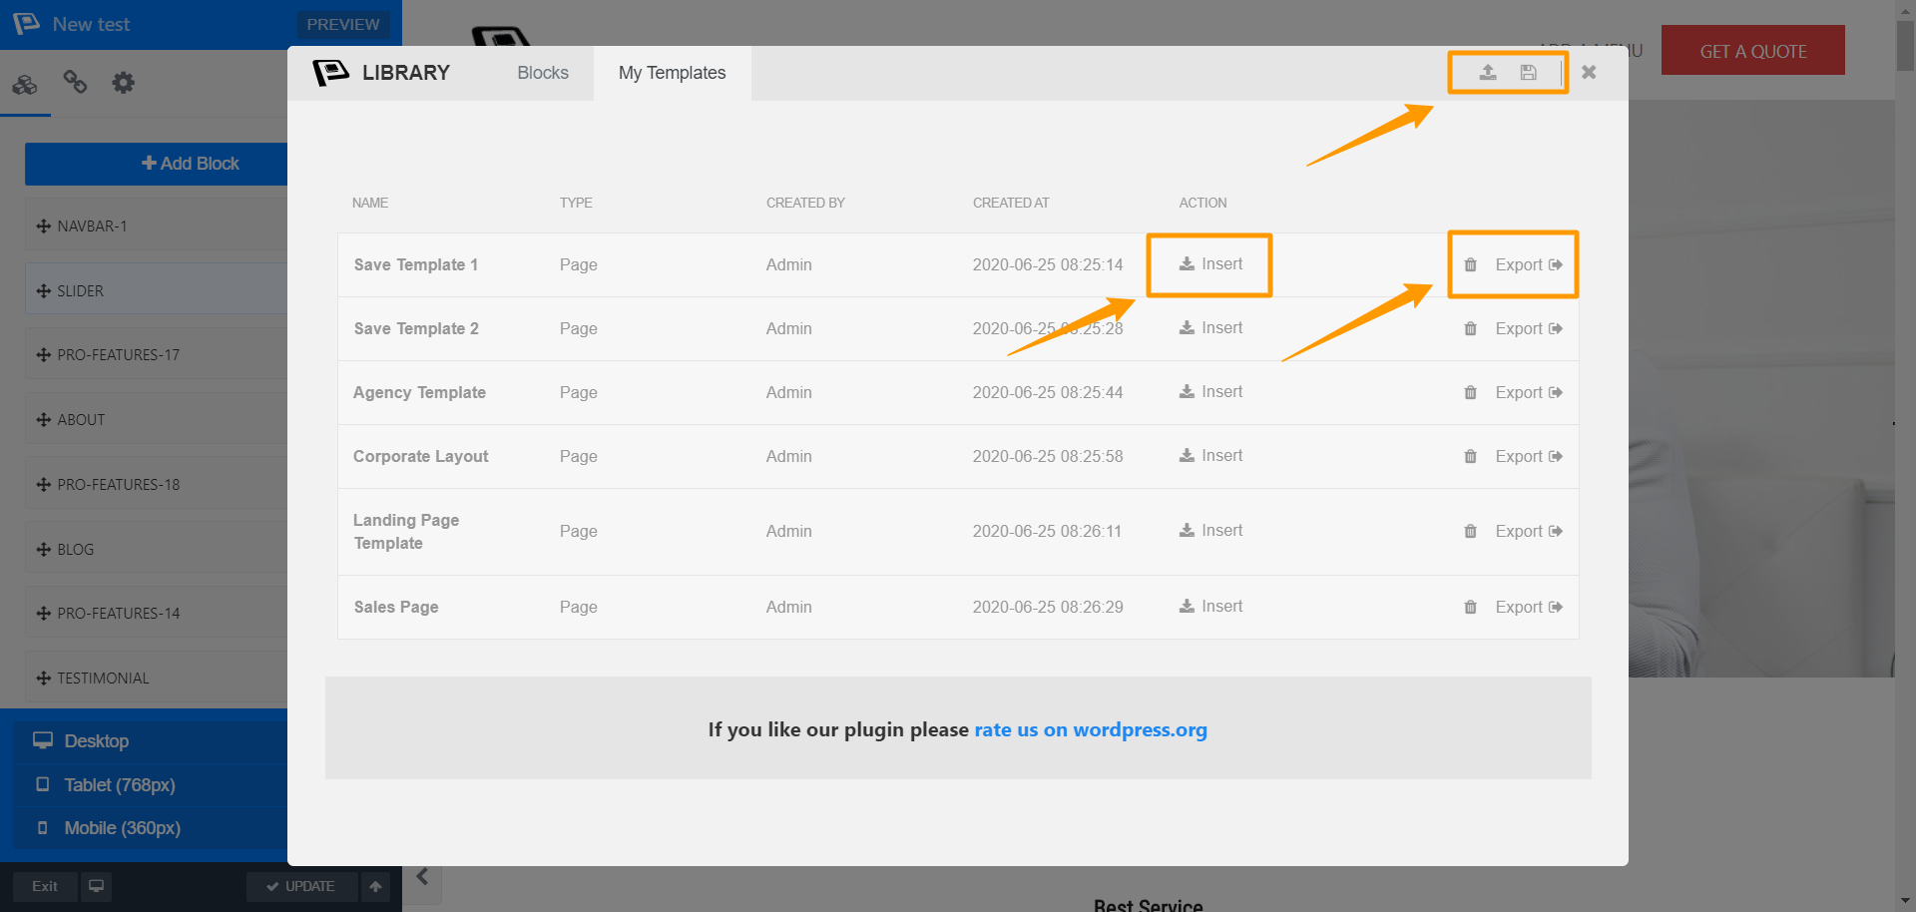The height and width of the screenshot is (912, 1916).
Task: Export the Corporate Layout template
Action: point(1528,457)
